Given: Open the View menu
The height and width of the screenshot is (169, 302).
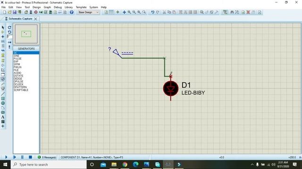Looking at the screenshot, I should point(19,7).
